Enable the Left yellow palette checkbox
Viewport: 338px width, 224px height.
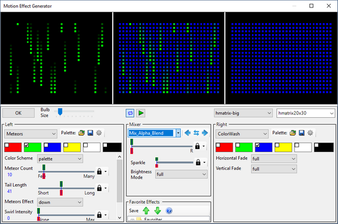(x=66, y=145)
